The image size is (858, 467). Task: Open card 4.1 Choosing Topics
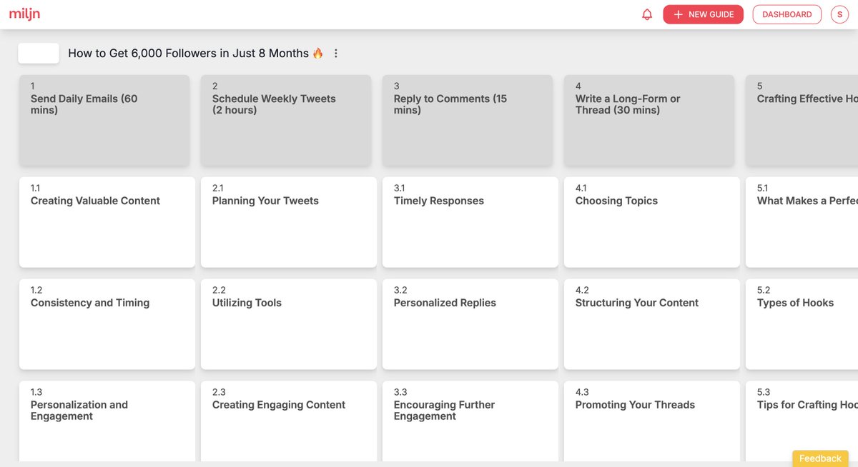652,222
